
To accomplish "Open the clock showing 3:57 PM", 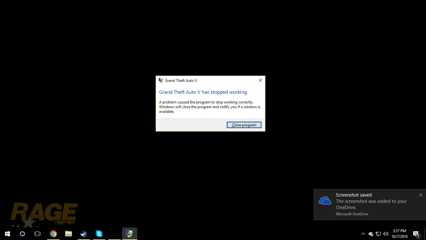I will (400, 234).
